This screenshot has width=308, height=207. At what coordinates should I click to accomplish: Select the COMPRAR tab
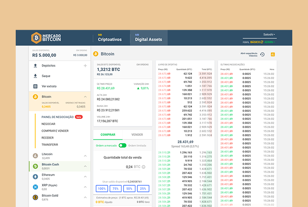pos(108,134)
